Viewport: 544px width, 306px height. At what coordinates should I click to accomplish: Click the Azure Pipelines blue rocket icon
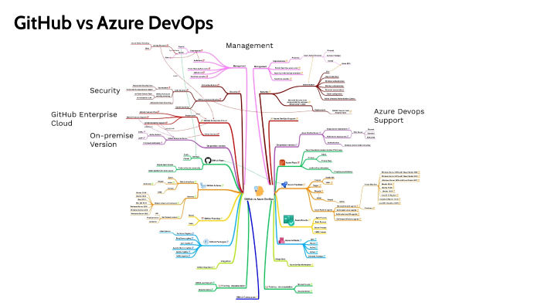[x=284, y=185]
